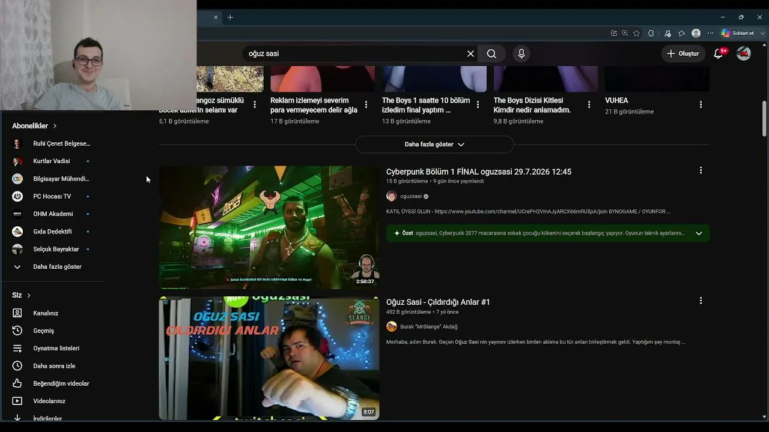Open options for Reklam izlemeyi severim short
The image size is (769, 432).
click(366, 105)
